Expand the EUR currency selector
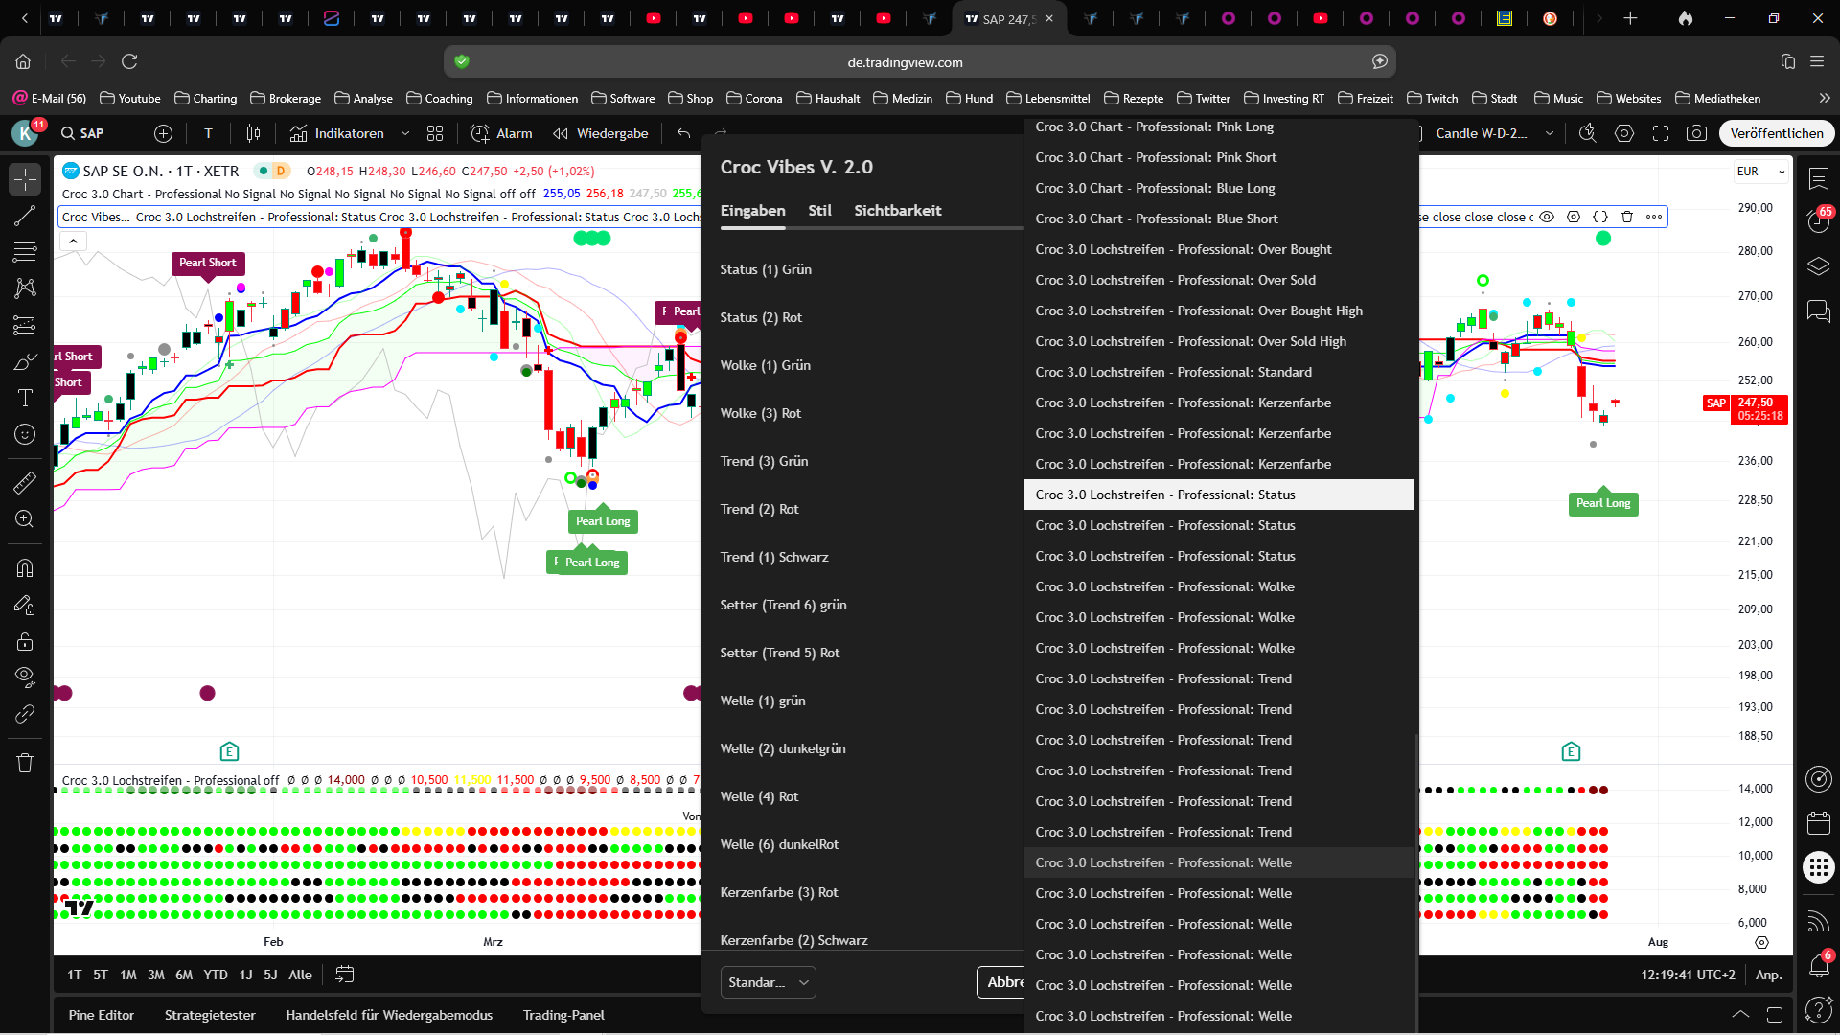1840x1035 pixels. (x=1760, y=172)
